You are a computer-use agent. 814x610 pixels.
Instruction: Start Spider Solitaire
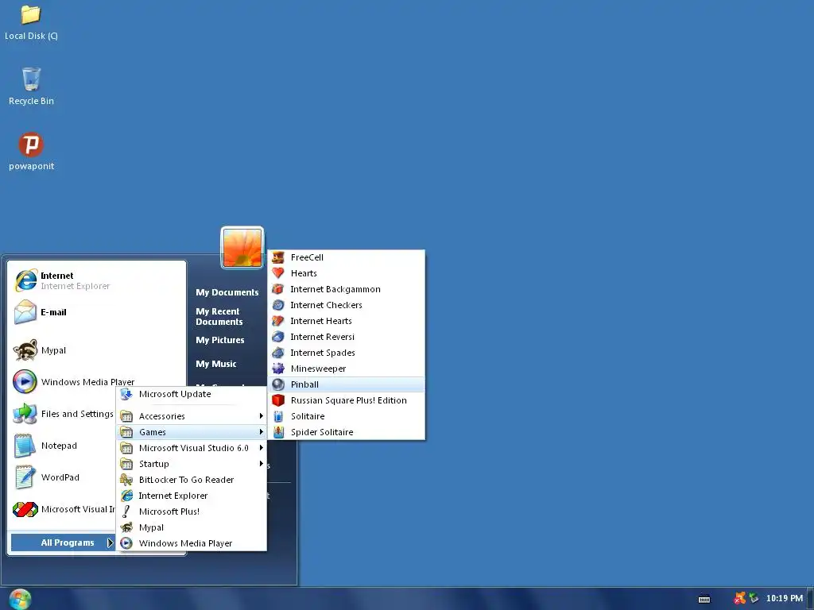[x=347, y=432]
